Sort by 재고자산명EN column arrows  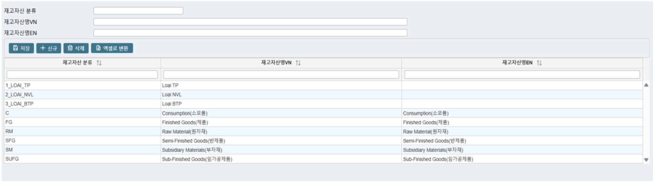tap(539, 63)
